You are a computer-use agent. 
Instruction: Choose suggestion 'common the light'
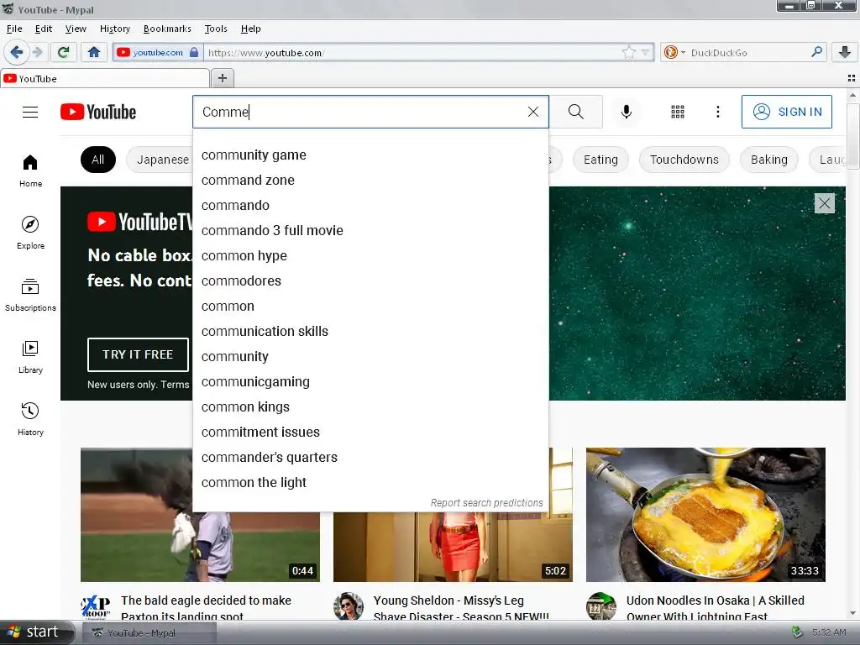[370, 483]
